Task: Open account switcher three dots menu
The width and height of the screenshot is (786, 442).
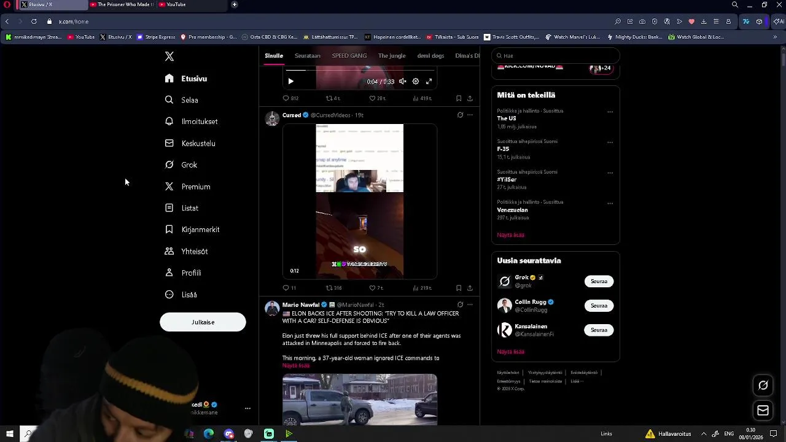Action: coord(247,408)
